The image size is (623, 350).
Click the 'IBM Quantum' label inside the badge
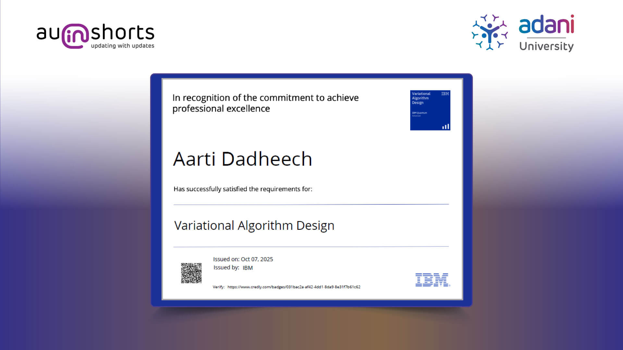point(419,113)
